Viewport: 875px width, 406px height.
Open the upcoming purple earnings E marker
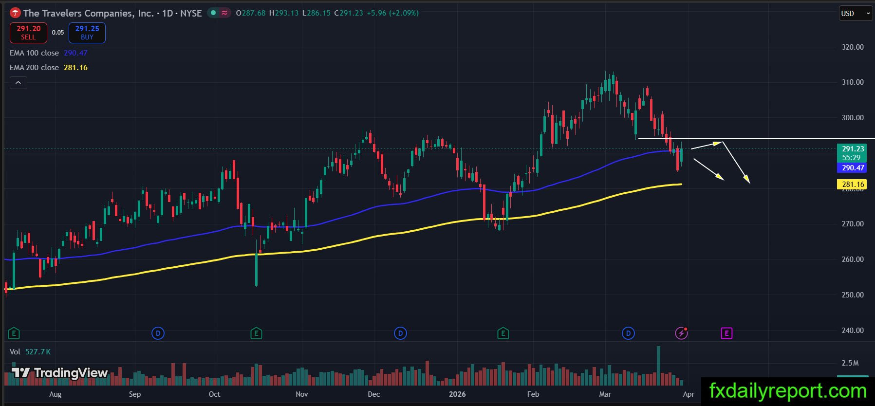[x=726, y=333]
